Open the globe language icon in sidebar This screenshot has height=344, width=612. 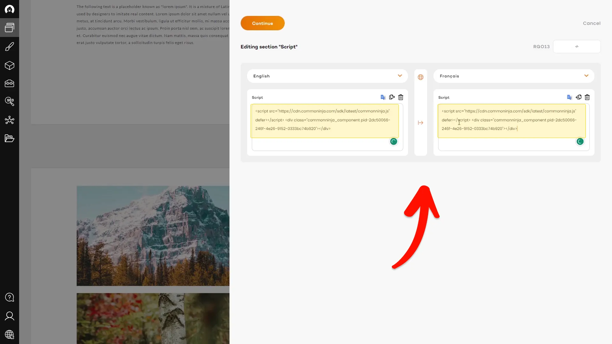pyautogui.click(x=10, y=334)
